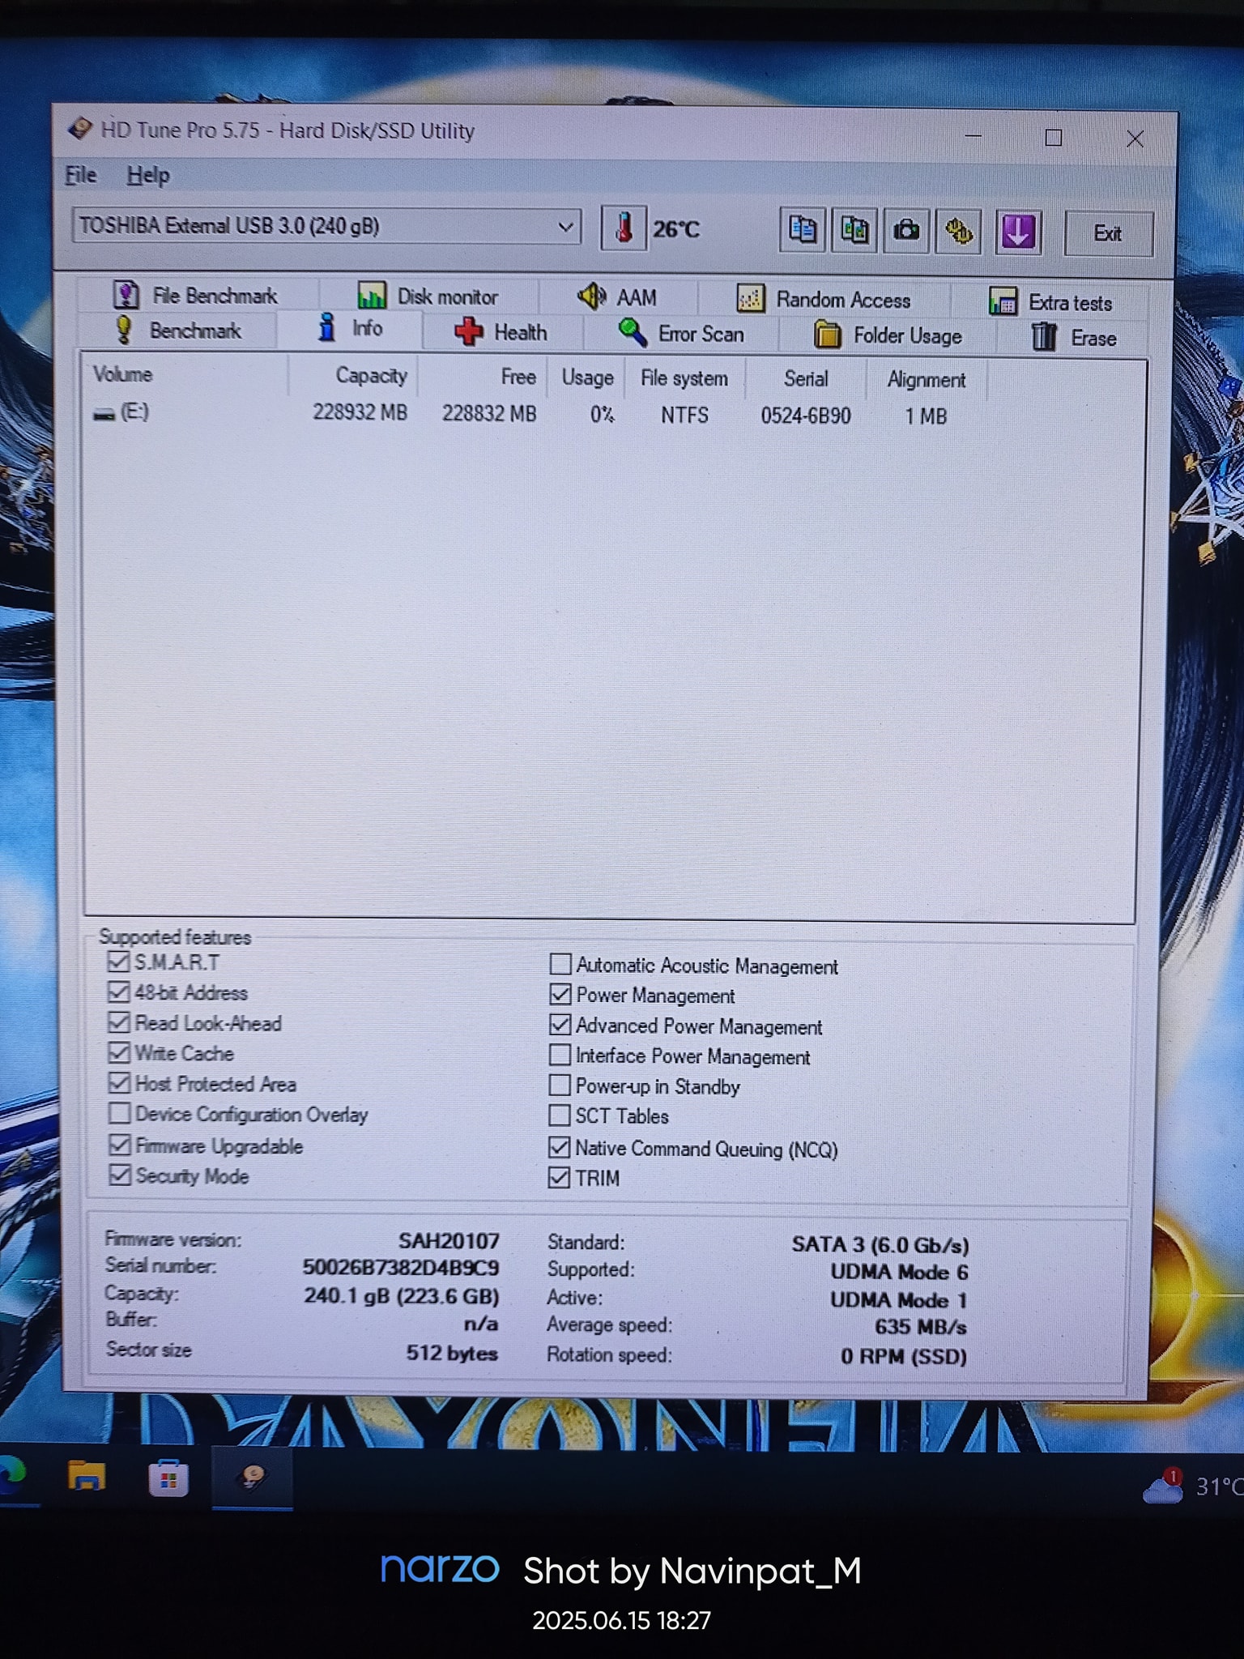Open the weather widget in system tray
Viewport: 1244px width, 1659px height.
point(1192,1486)
